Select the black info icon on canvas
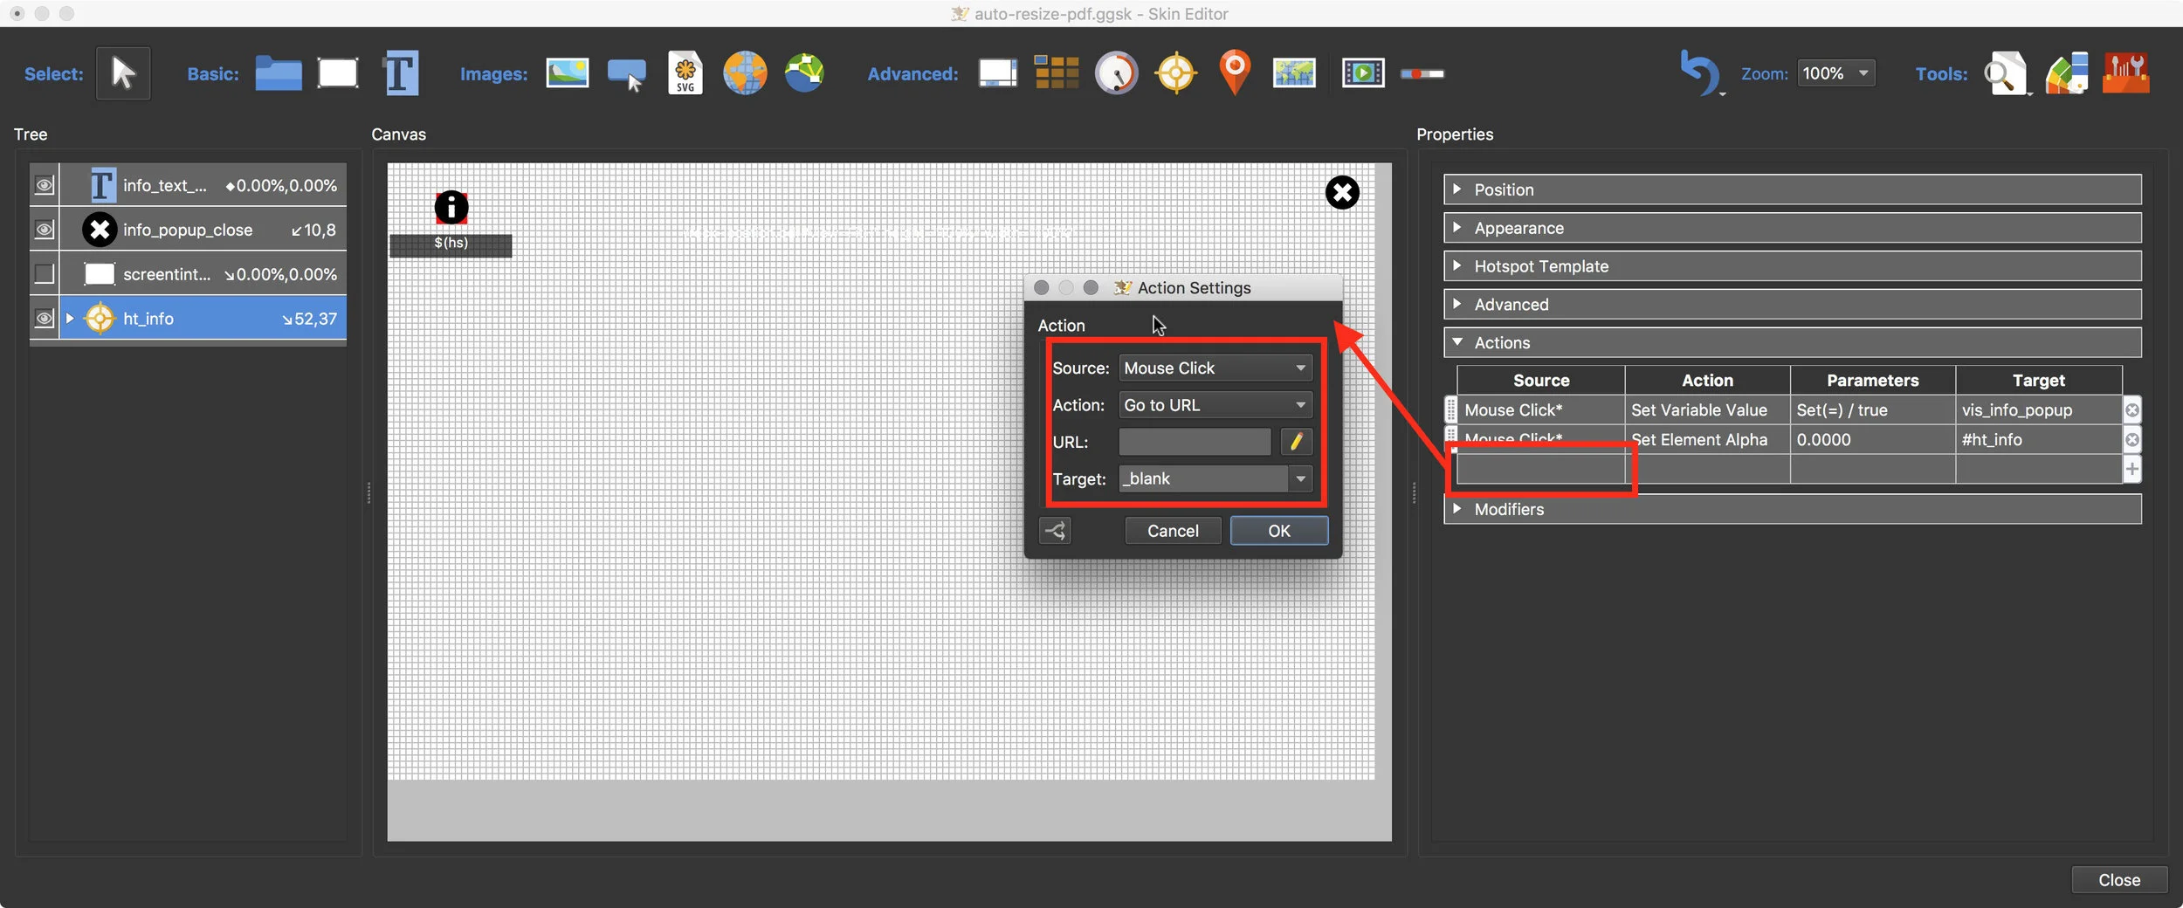 click(x=451, y=208)
